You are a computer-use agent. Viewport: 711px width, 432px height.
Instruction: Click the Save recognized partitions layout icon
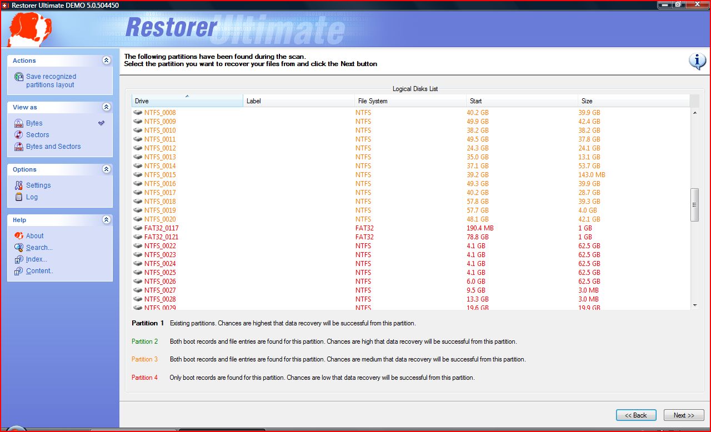[x=19, y=77]
